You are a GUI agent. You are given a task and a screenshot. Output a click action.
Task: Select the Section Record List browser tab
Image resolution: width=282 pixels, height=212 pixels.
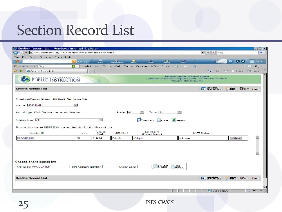point(56,71)
